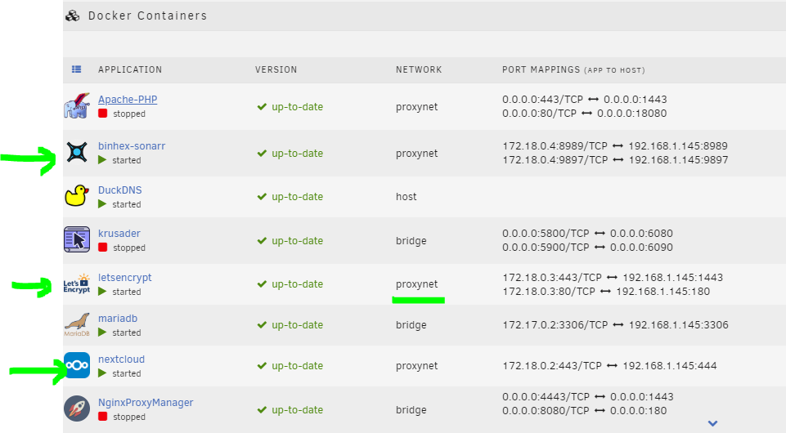Click the nextcloud blue logo icon

click(77, 365)
